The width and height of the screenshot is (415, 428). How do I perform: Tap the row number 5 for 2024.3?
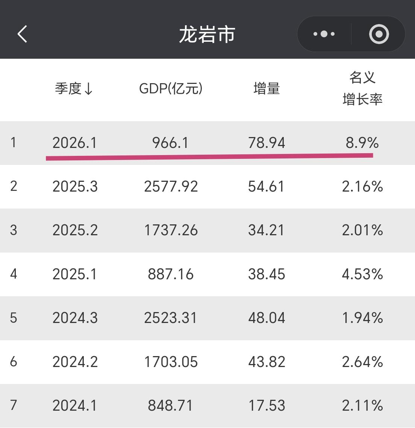(14, 318)
